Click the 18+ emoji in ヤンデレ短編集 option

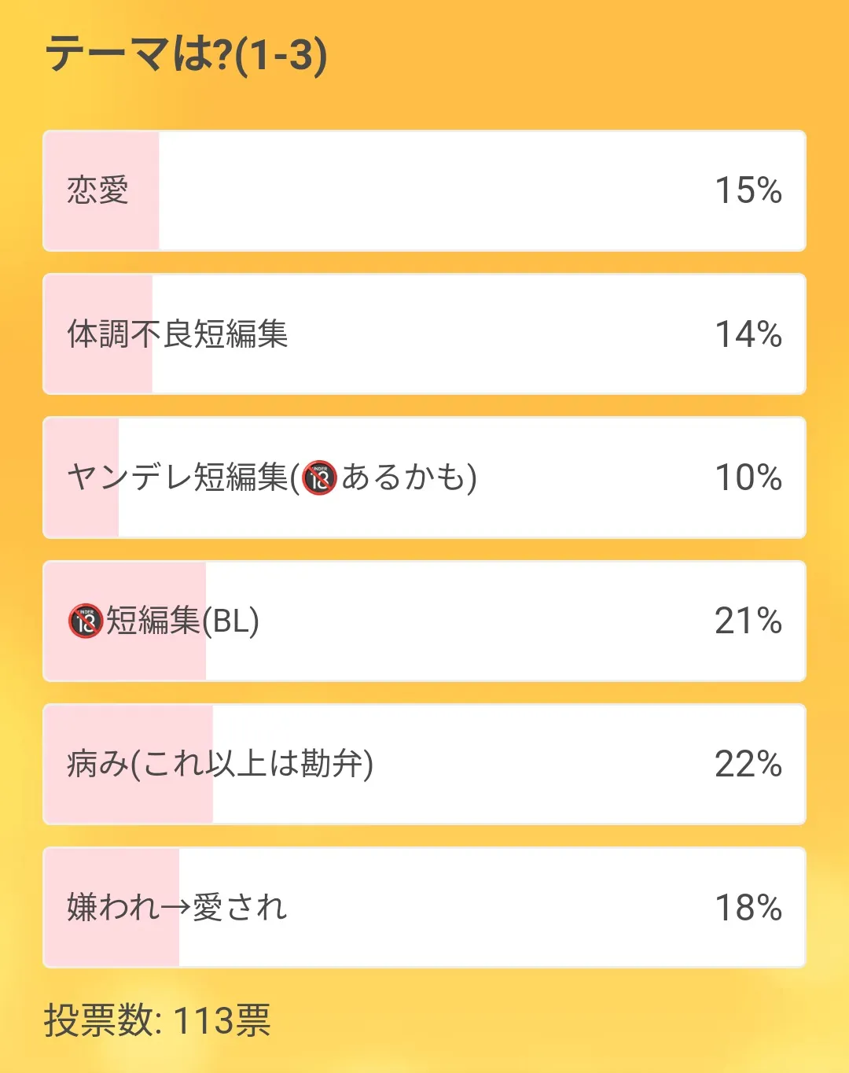click(319, 478)
